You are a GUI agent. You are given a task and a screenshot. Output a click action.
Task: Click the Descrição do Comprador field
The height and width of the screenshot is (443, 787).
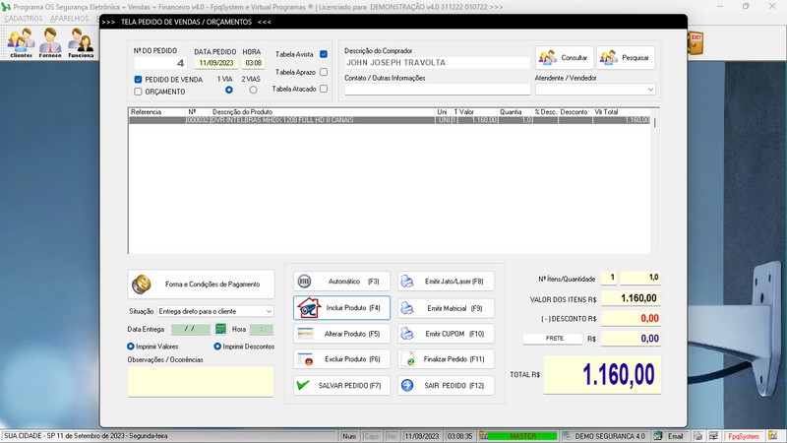click(437, 63)
